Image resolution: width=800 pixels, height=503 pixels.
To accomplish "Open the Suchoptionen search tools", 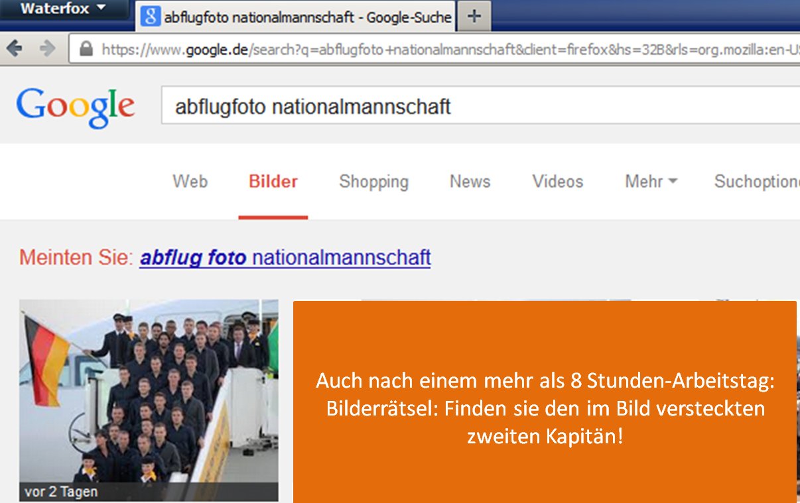I will point(756,182).
